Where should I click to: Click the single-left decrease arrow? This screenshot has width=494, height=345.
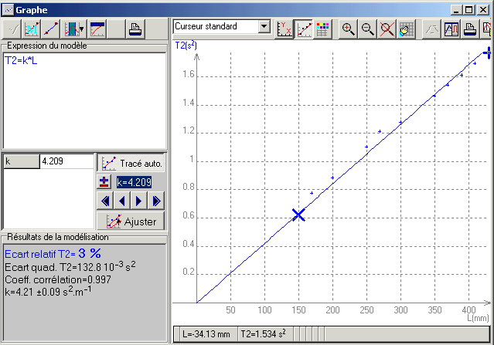click(123, 201)
